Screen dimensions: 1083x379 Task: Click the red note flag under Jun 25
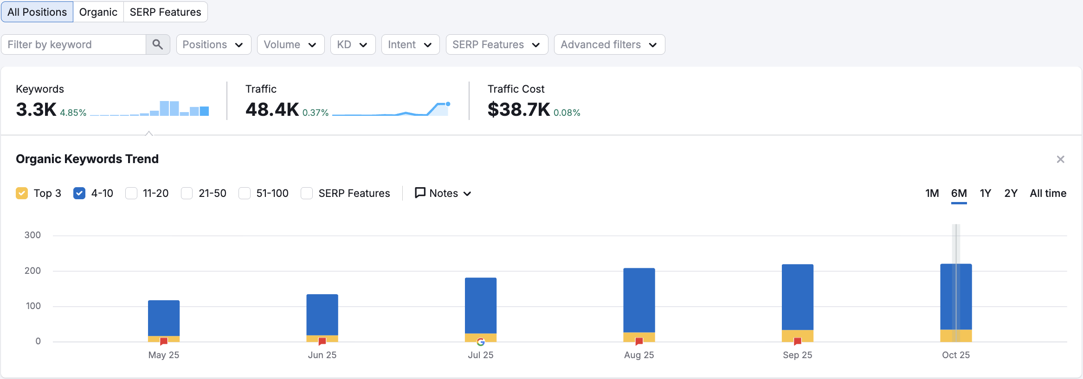322,341
